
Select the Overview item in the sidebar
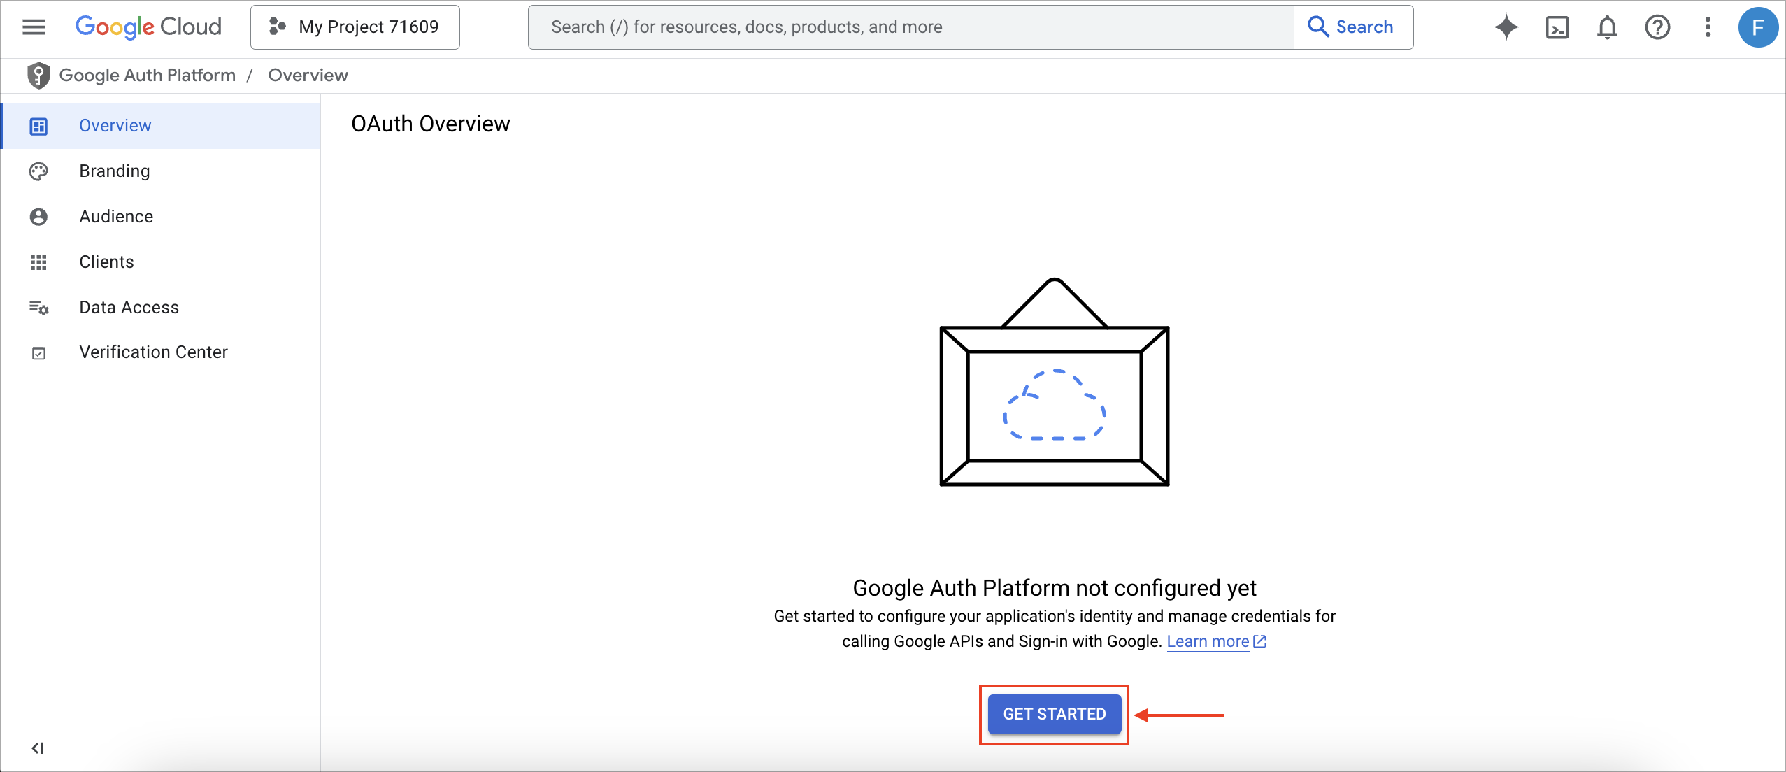point(162,126)
